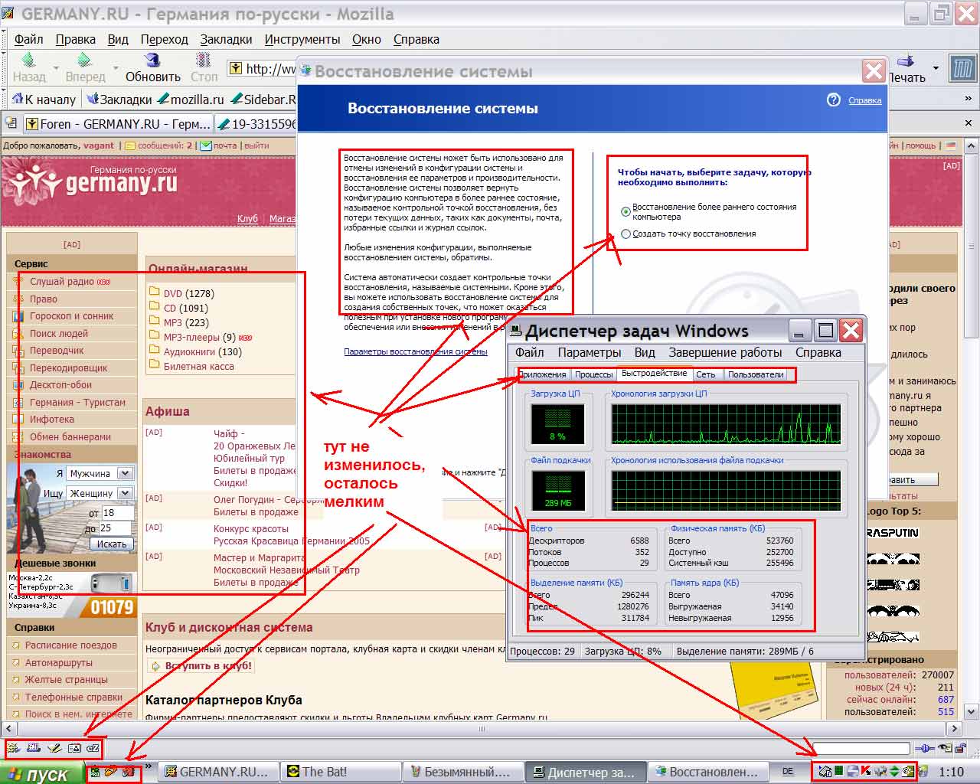
Task: Open Расписание поездов link in Справки
Action: click(x=71, y=645)
